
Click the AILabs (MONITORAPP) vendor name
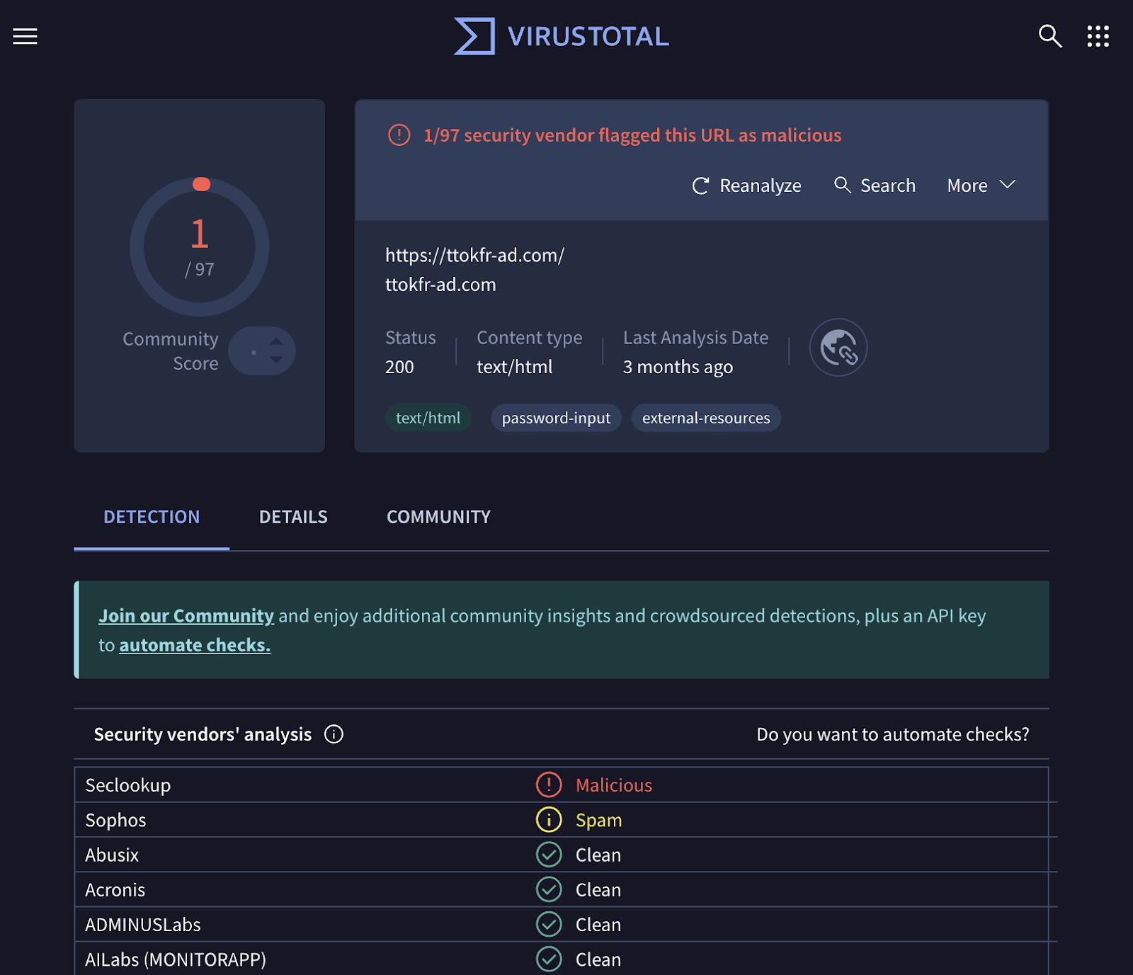pyautogui.click(x=176, y=959)
